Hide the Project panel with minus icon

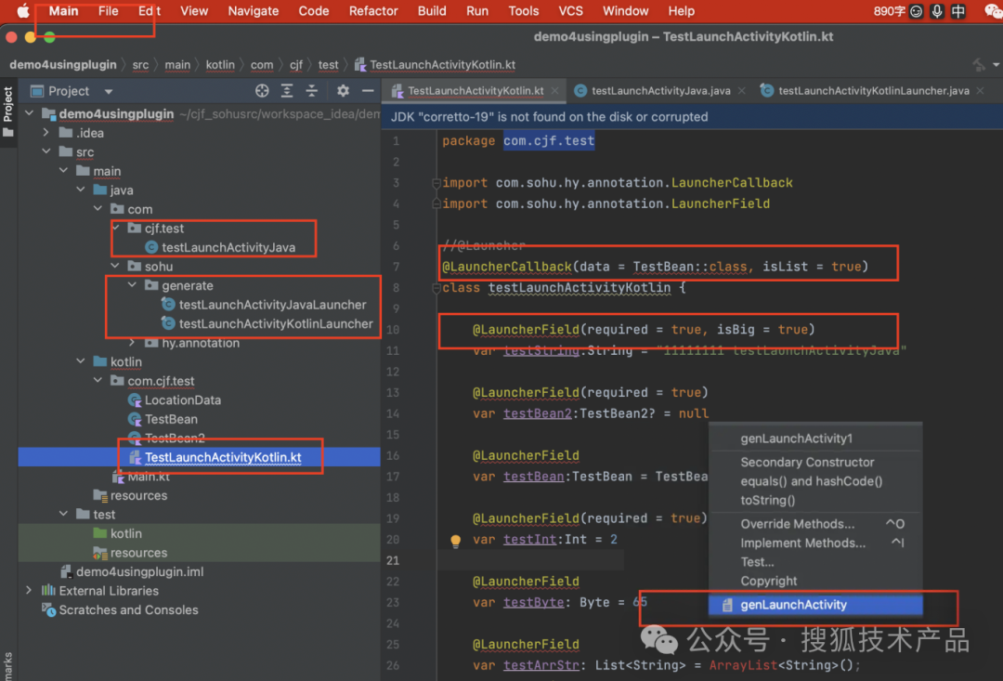click(368, 91)
